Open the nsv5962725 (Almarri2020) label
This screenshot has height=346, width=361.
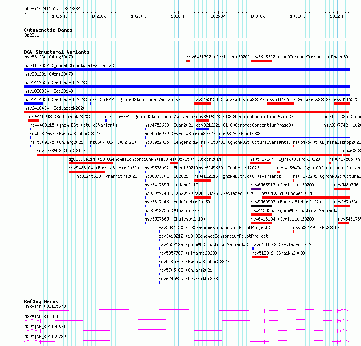174,210
